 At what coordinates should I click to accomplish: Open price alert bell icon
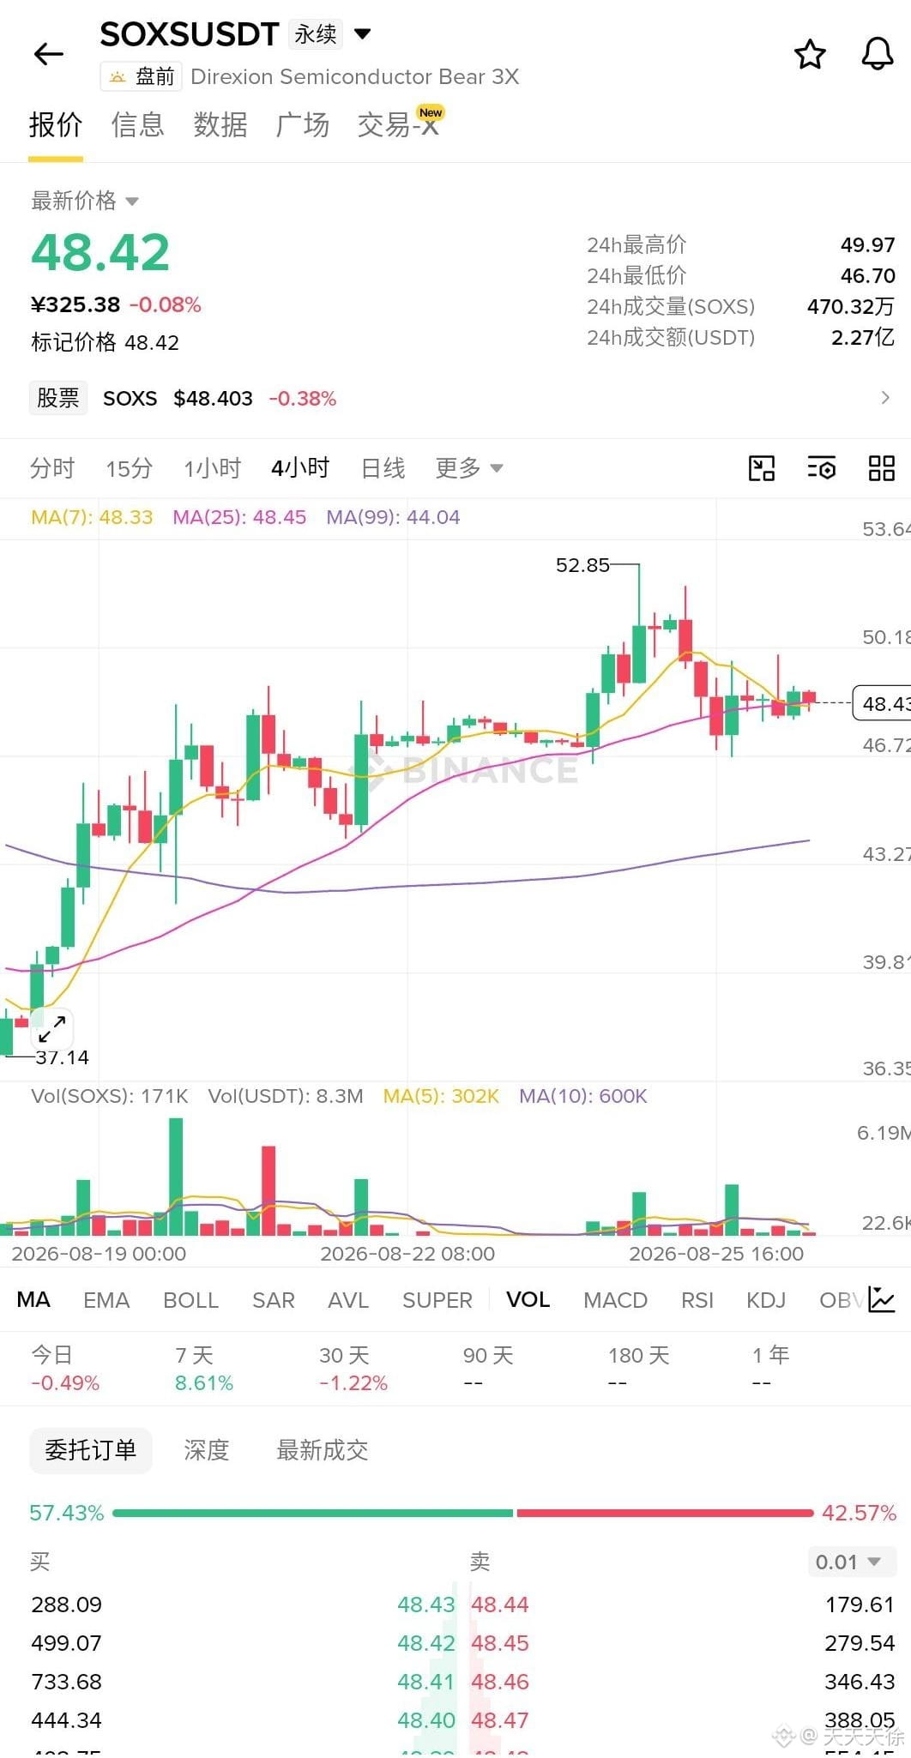877,54
